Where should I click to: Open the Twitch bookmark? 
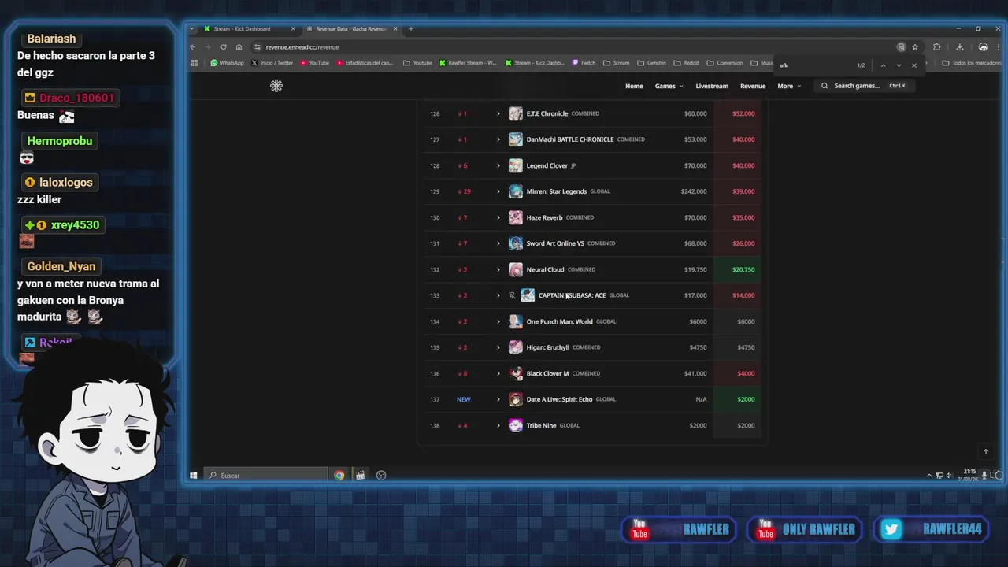[584, 63]
